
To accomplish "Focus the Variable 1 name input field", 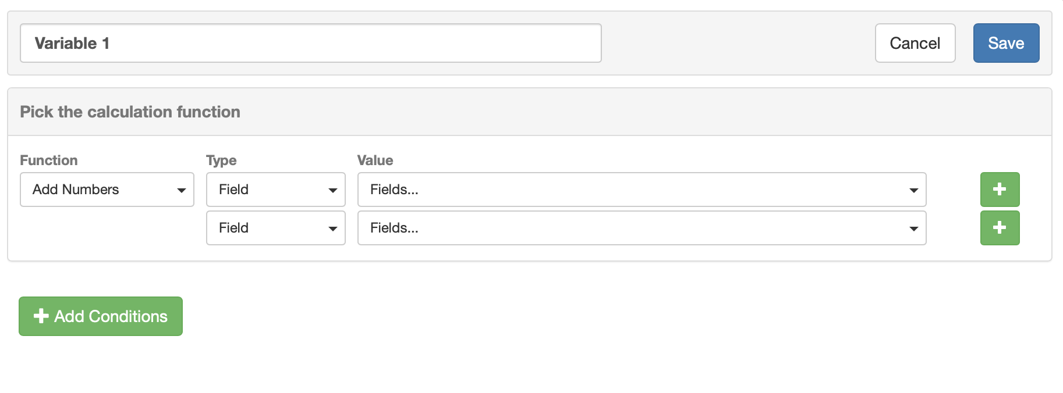I will pos(310,43).
